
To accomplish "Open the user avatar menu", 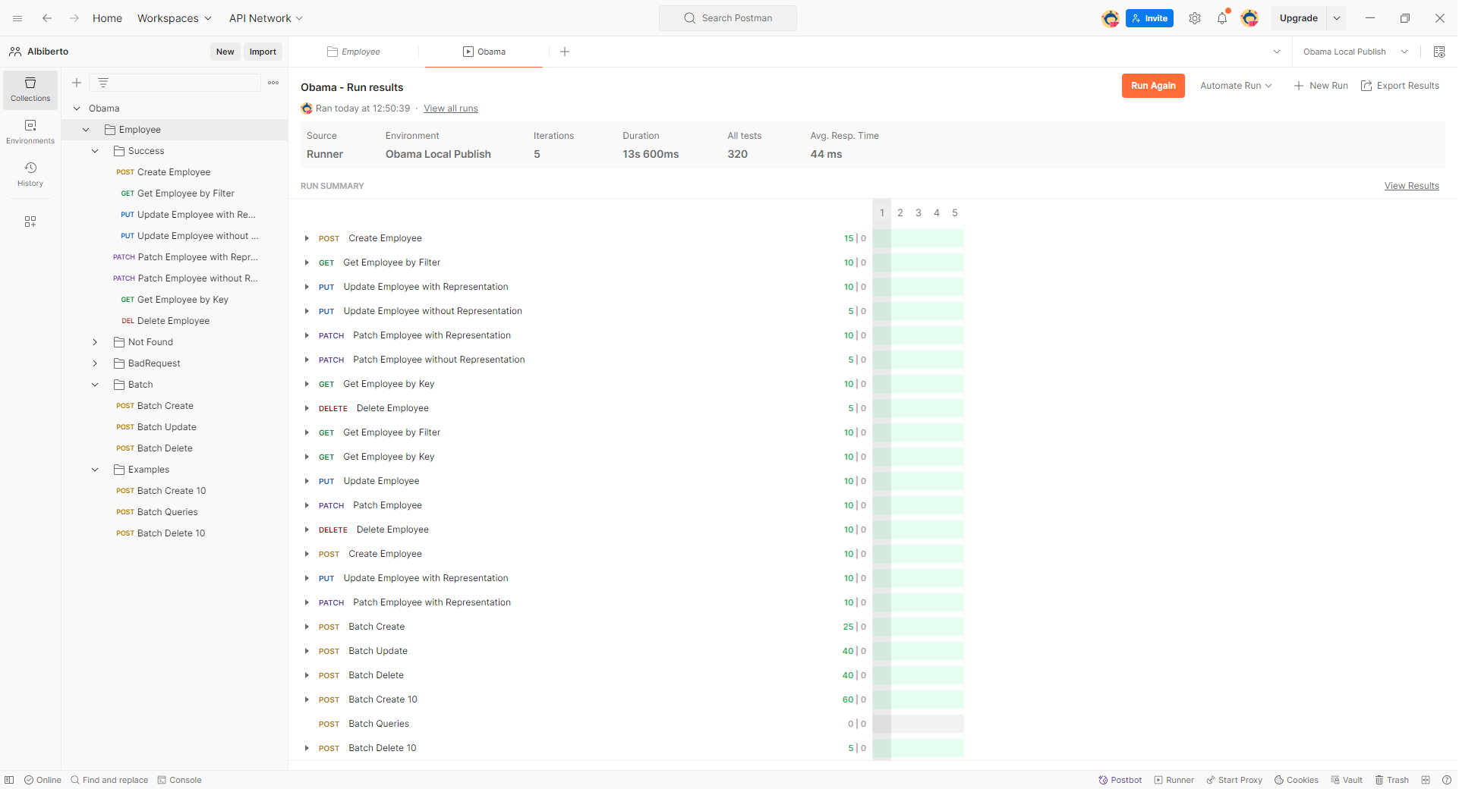I will [x=1249, y=18].
